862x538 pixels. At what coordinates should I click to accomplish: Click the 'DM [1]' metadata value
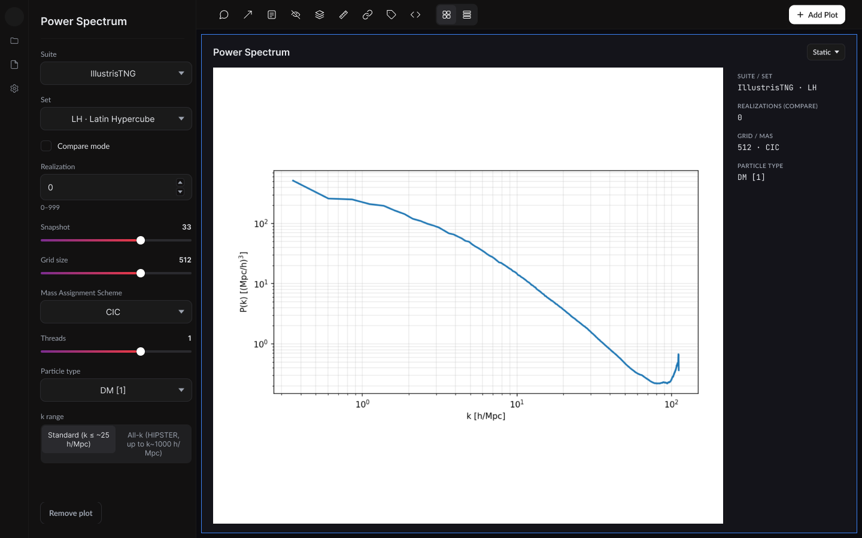(x=751, y=178)
